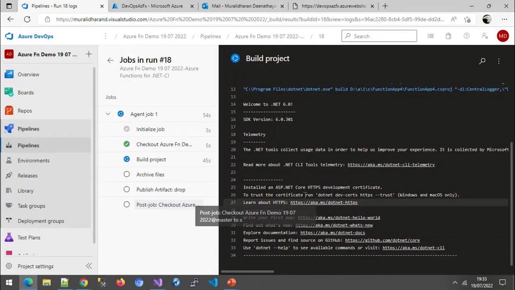Switch to devopsazfx.azurewebsites tab
The width and height of the screenshot is (515, 290).
pos(334,6)
